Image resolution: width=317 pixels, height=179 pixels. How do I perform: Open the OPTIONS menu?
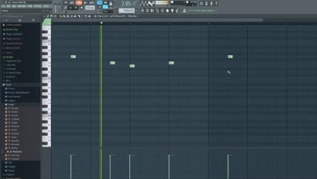coord(38,6)
